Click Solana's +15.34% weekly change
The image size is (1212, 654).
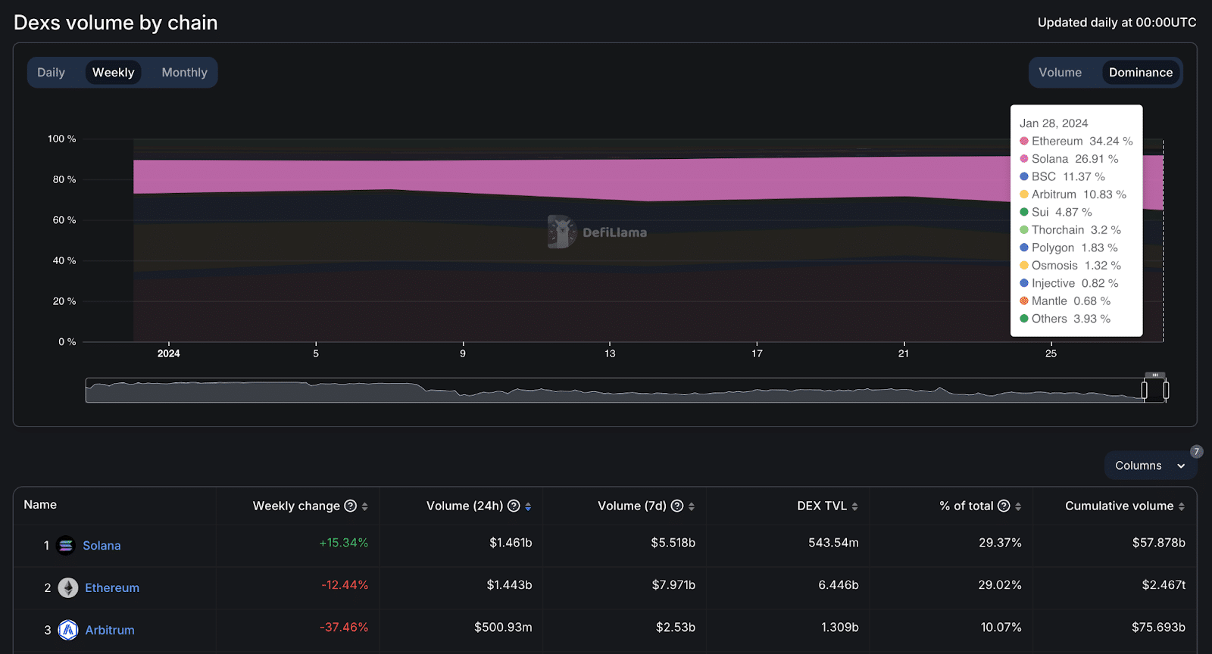[344, 543]
